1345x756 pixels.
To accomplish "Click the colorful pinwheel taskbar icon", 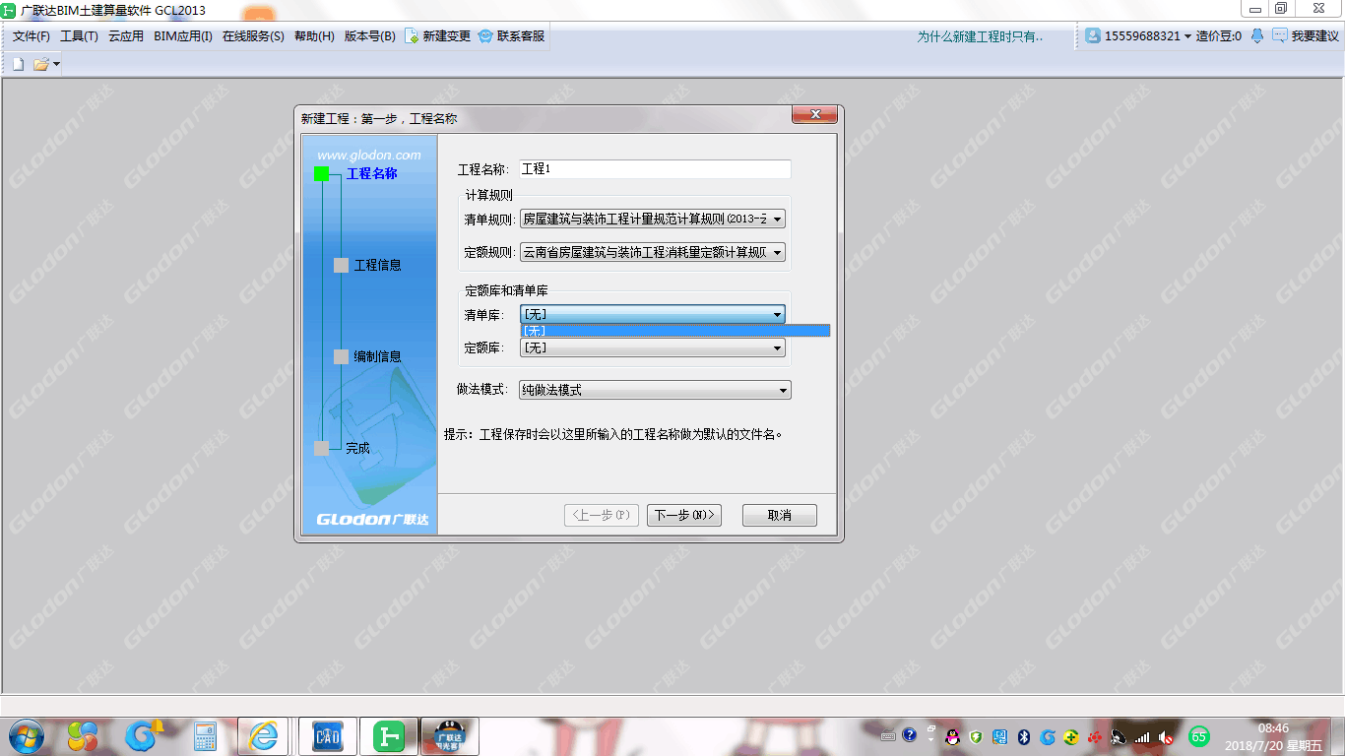I will pyautogui.click(x=83, y=735).
